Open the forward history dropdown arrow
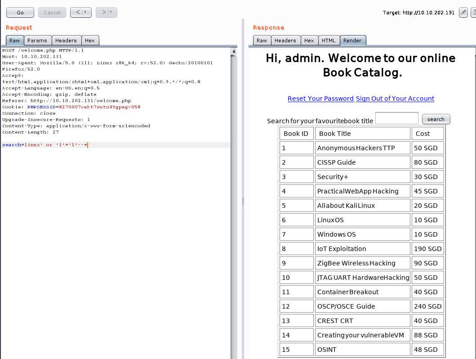The image size is (476, 359). [x=111, y=12]
